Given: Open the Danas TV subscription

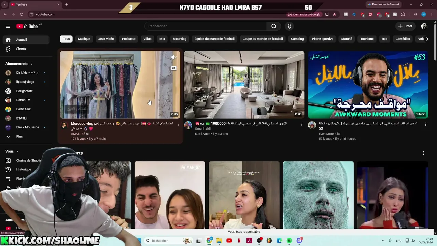Looking at the screenshot, I should coord(26,100).
